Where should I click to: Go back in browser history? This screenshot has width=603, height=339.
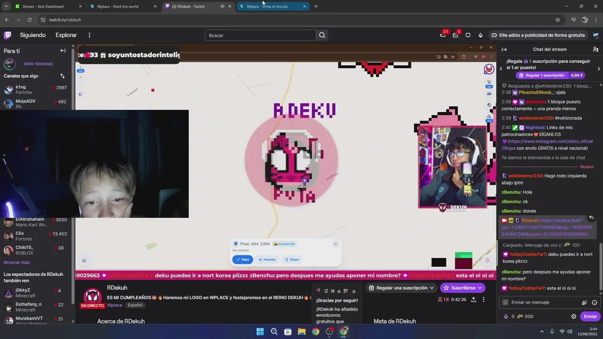(7, 20)
